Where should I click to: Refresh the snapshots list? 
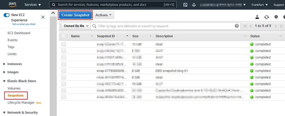[267, 17]
